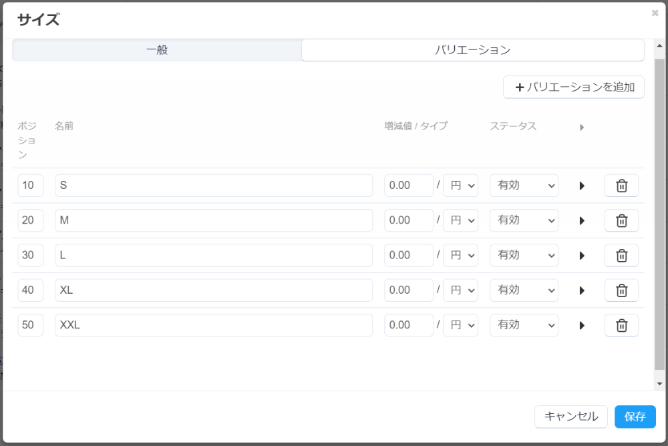The height and width of the screenshot is (446, 668).
Task: Delete the XL variation with trash icon
Action: pos(621,290)
